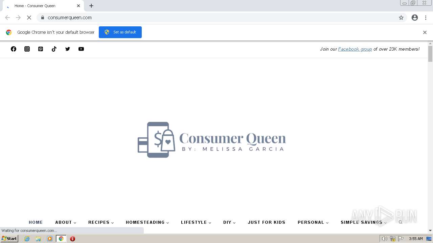Stop loading the page

coord(29,18)
